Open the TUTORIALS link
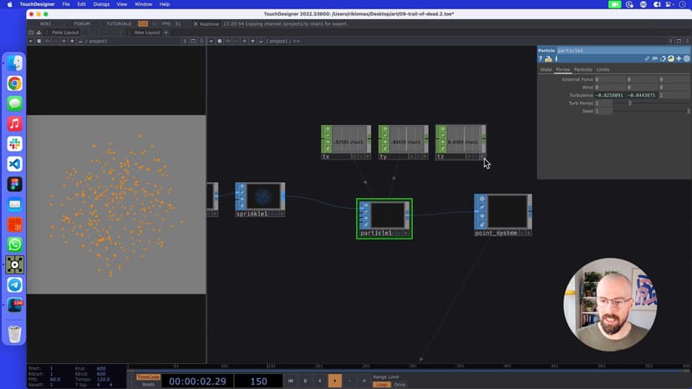 [x=119, y=23]
